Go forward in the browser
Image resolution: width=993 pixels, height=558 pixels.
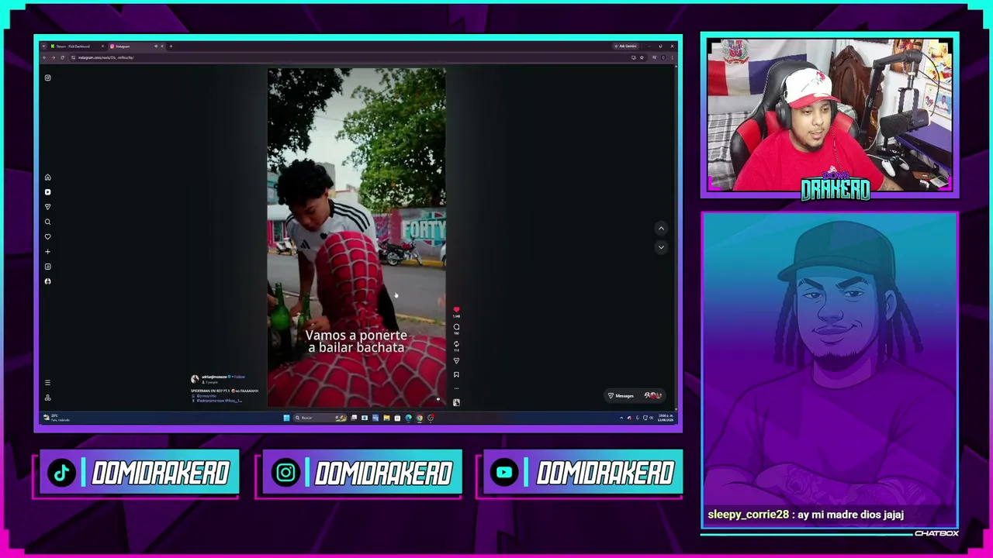coord(53,57)
